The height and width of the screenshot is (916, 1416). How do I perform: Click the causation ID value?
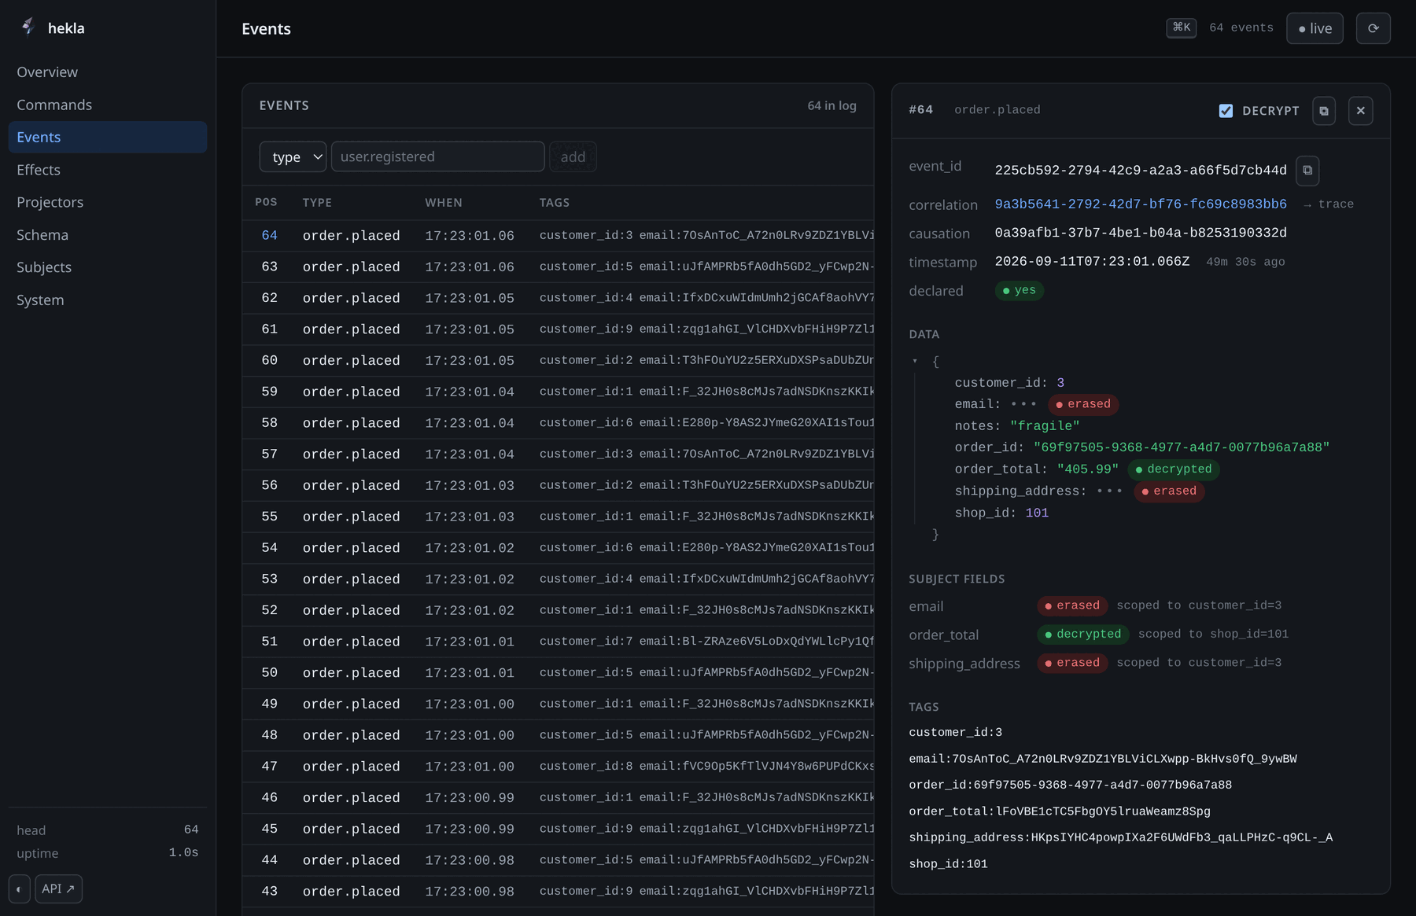point(1141,233)
